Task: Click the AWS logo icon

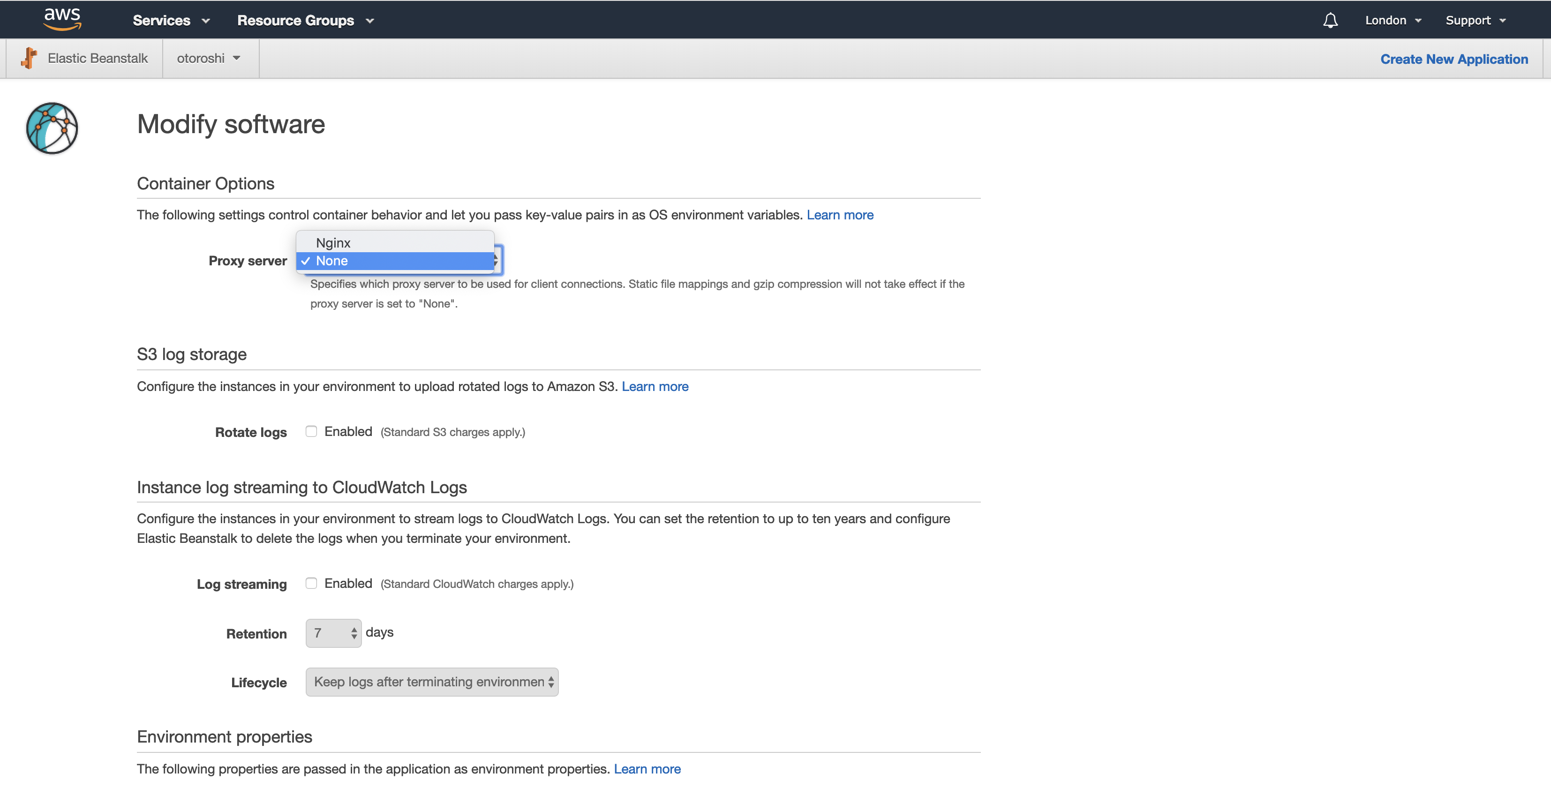Action: point(62,19)
